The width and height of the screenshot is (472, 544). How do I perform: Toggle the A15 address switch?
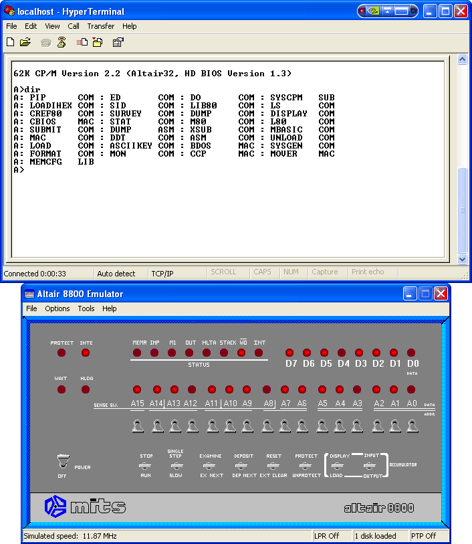coord(138,426)
